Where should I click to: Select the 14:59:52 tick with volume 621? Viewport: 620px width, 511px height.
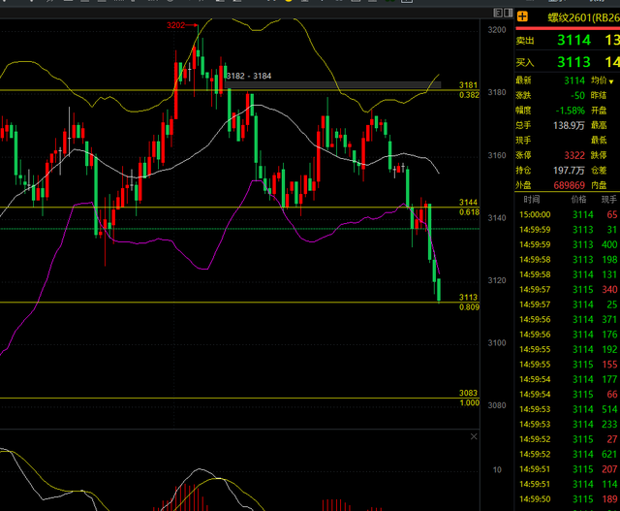568,454
